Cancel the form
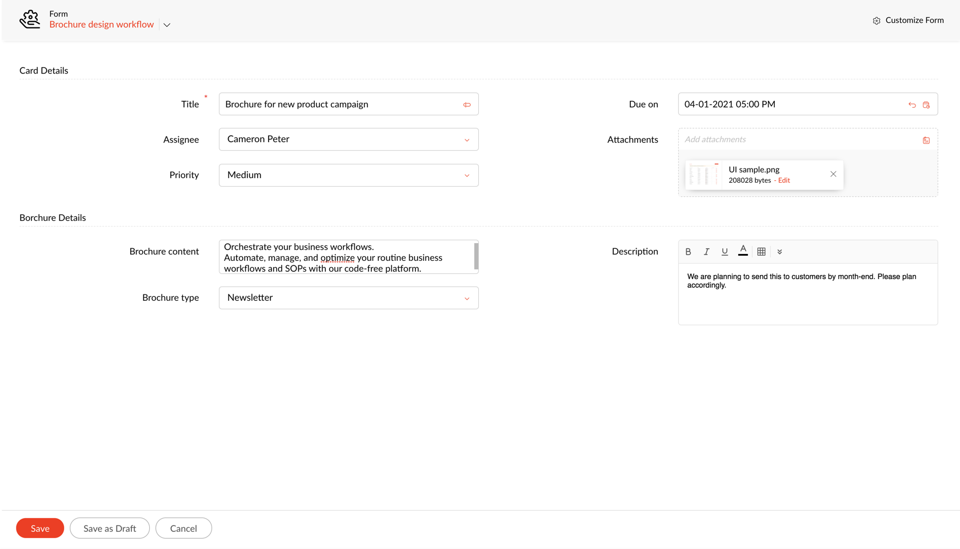Viewport: 960px width, 549px height. pyautogui.click(x=183, y=528)
